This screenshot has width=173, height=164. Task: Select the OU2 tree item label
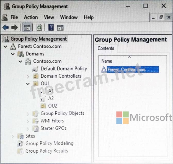tap(53, 106)
